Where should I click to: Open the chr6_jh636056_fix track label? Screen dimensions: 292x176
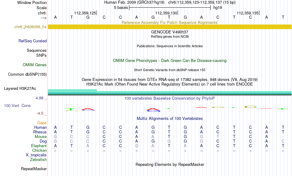click(x=30, y=27)
